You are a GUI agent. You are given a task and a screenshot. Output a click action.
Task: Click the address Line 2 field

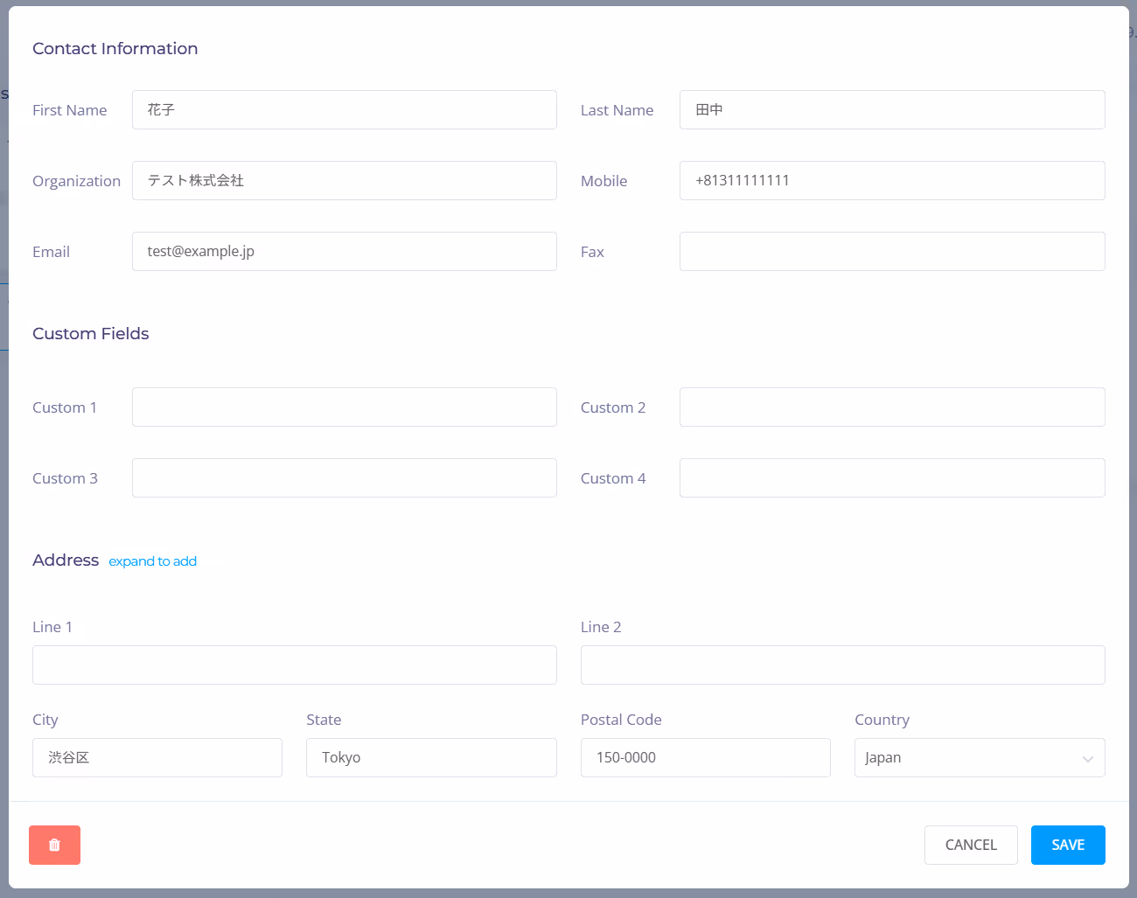tap(843, 665)
